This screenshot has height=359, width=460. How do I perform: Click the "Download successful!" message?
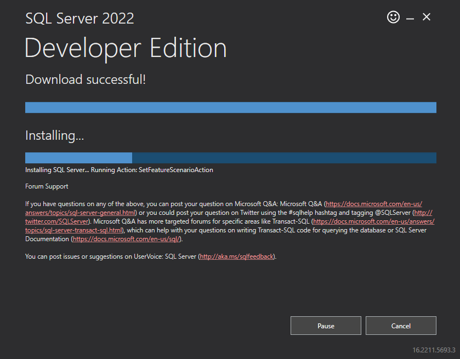click(x=86, y=79)
